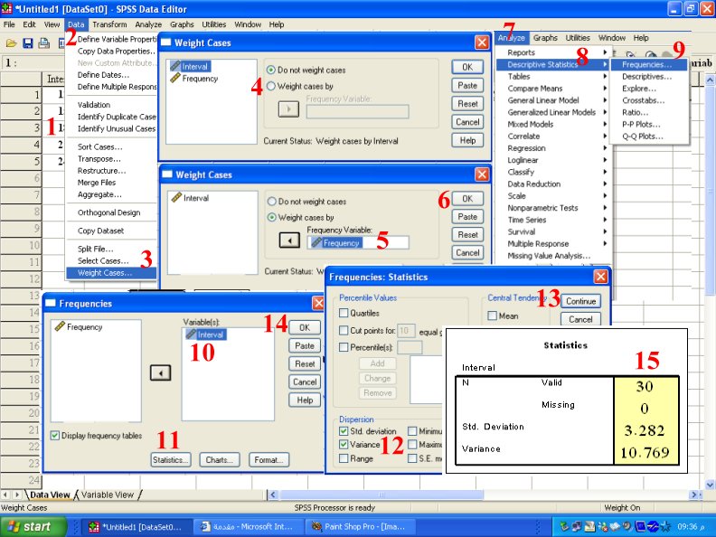Uncheck the Variance checkbox
This screenshot has height=537, width=716.
coord(344,444)
